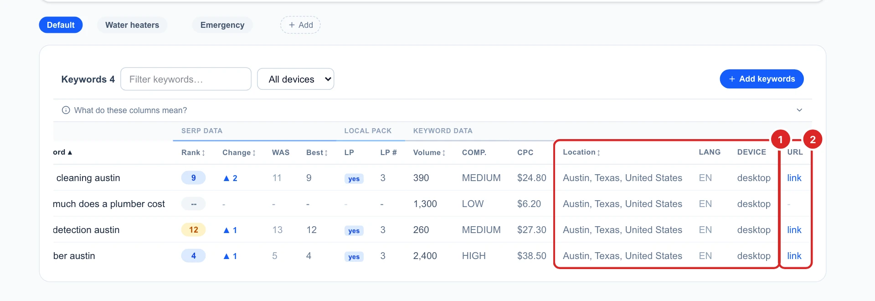This screenshot has width=875, height=301.
Task: Click the + Add group button
Action: click(x=300, y=25)
